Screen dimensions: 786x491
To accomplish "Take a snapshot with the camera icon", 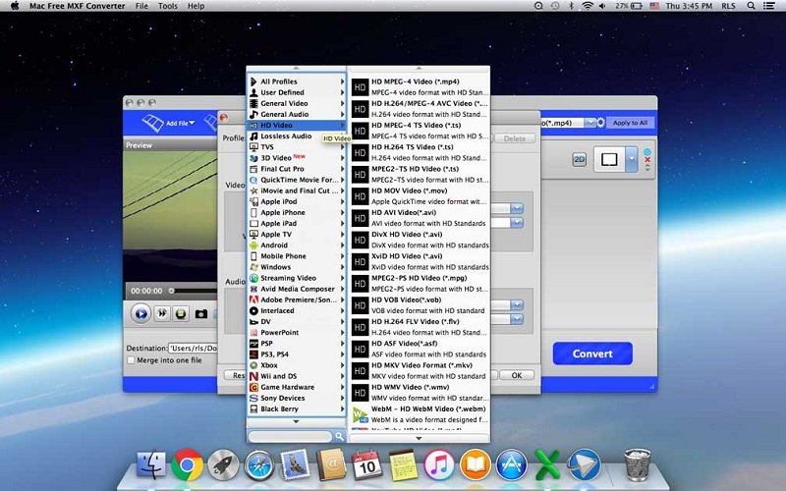I will coord(201,314).
